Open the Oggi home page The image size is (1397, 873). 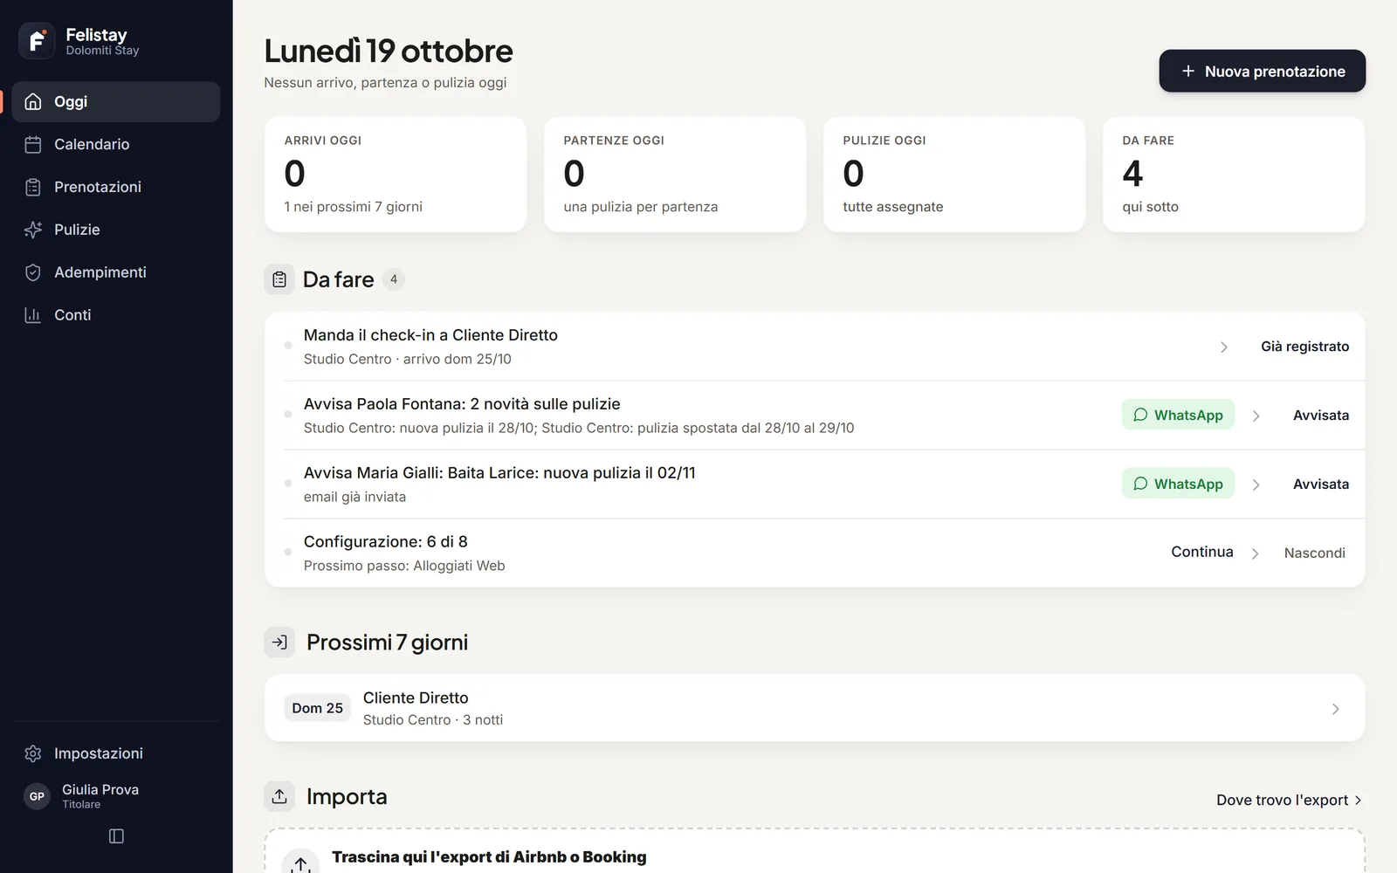[x=116, y=102]
